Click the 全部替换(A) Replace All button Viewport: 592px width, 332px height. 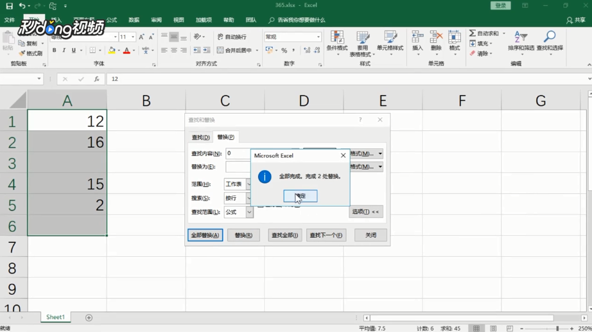point(205,235)
